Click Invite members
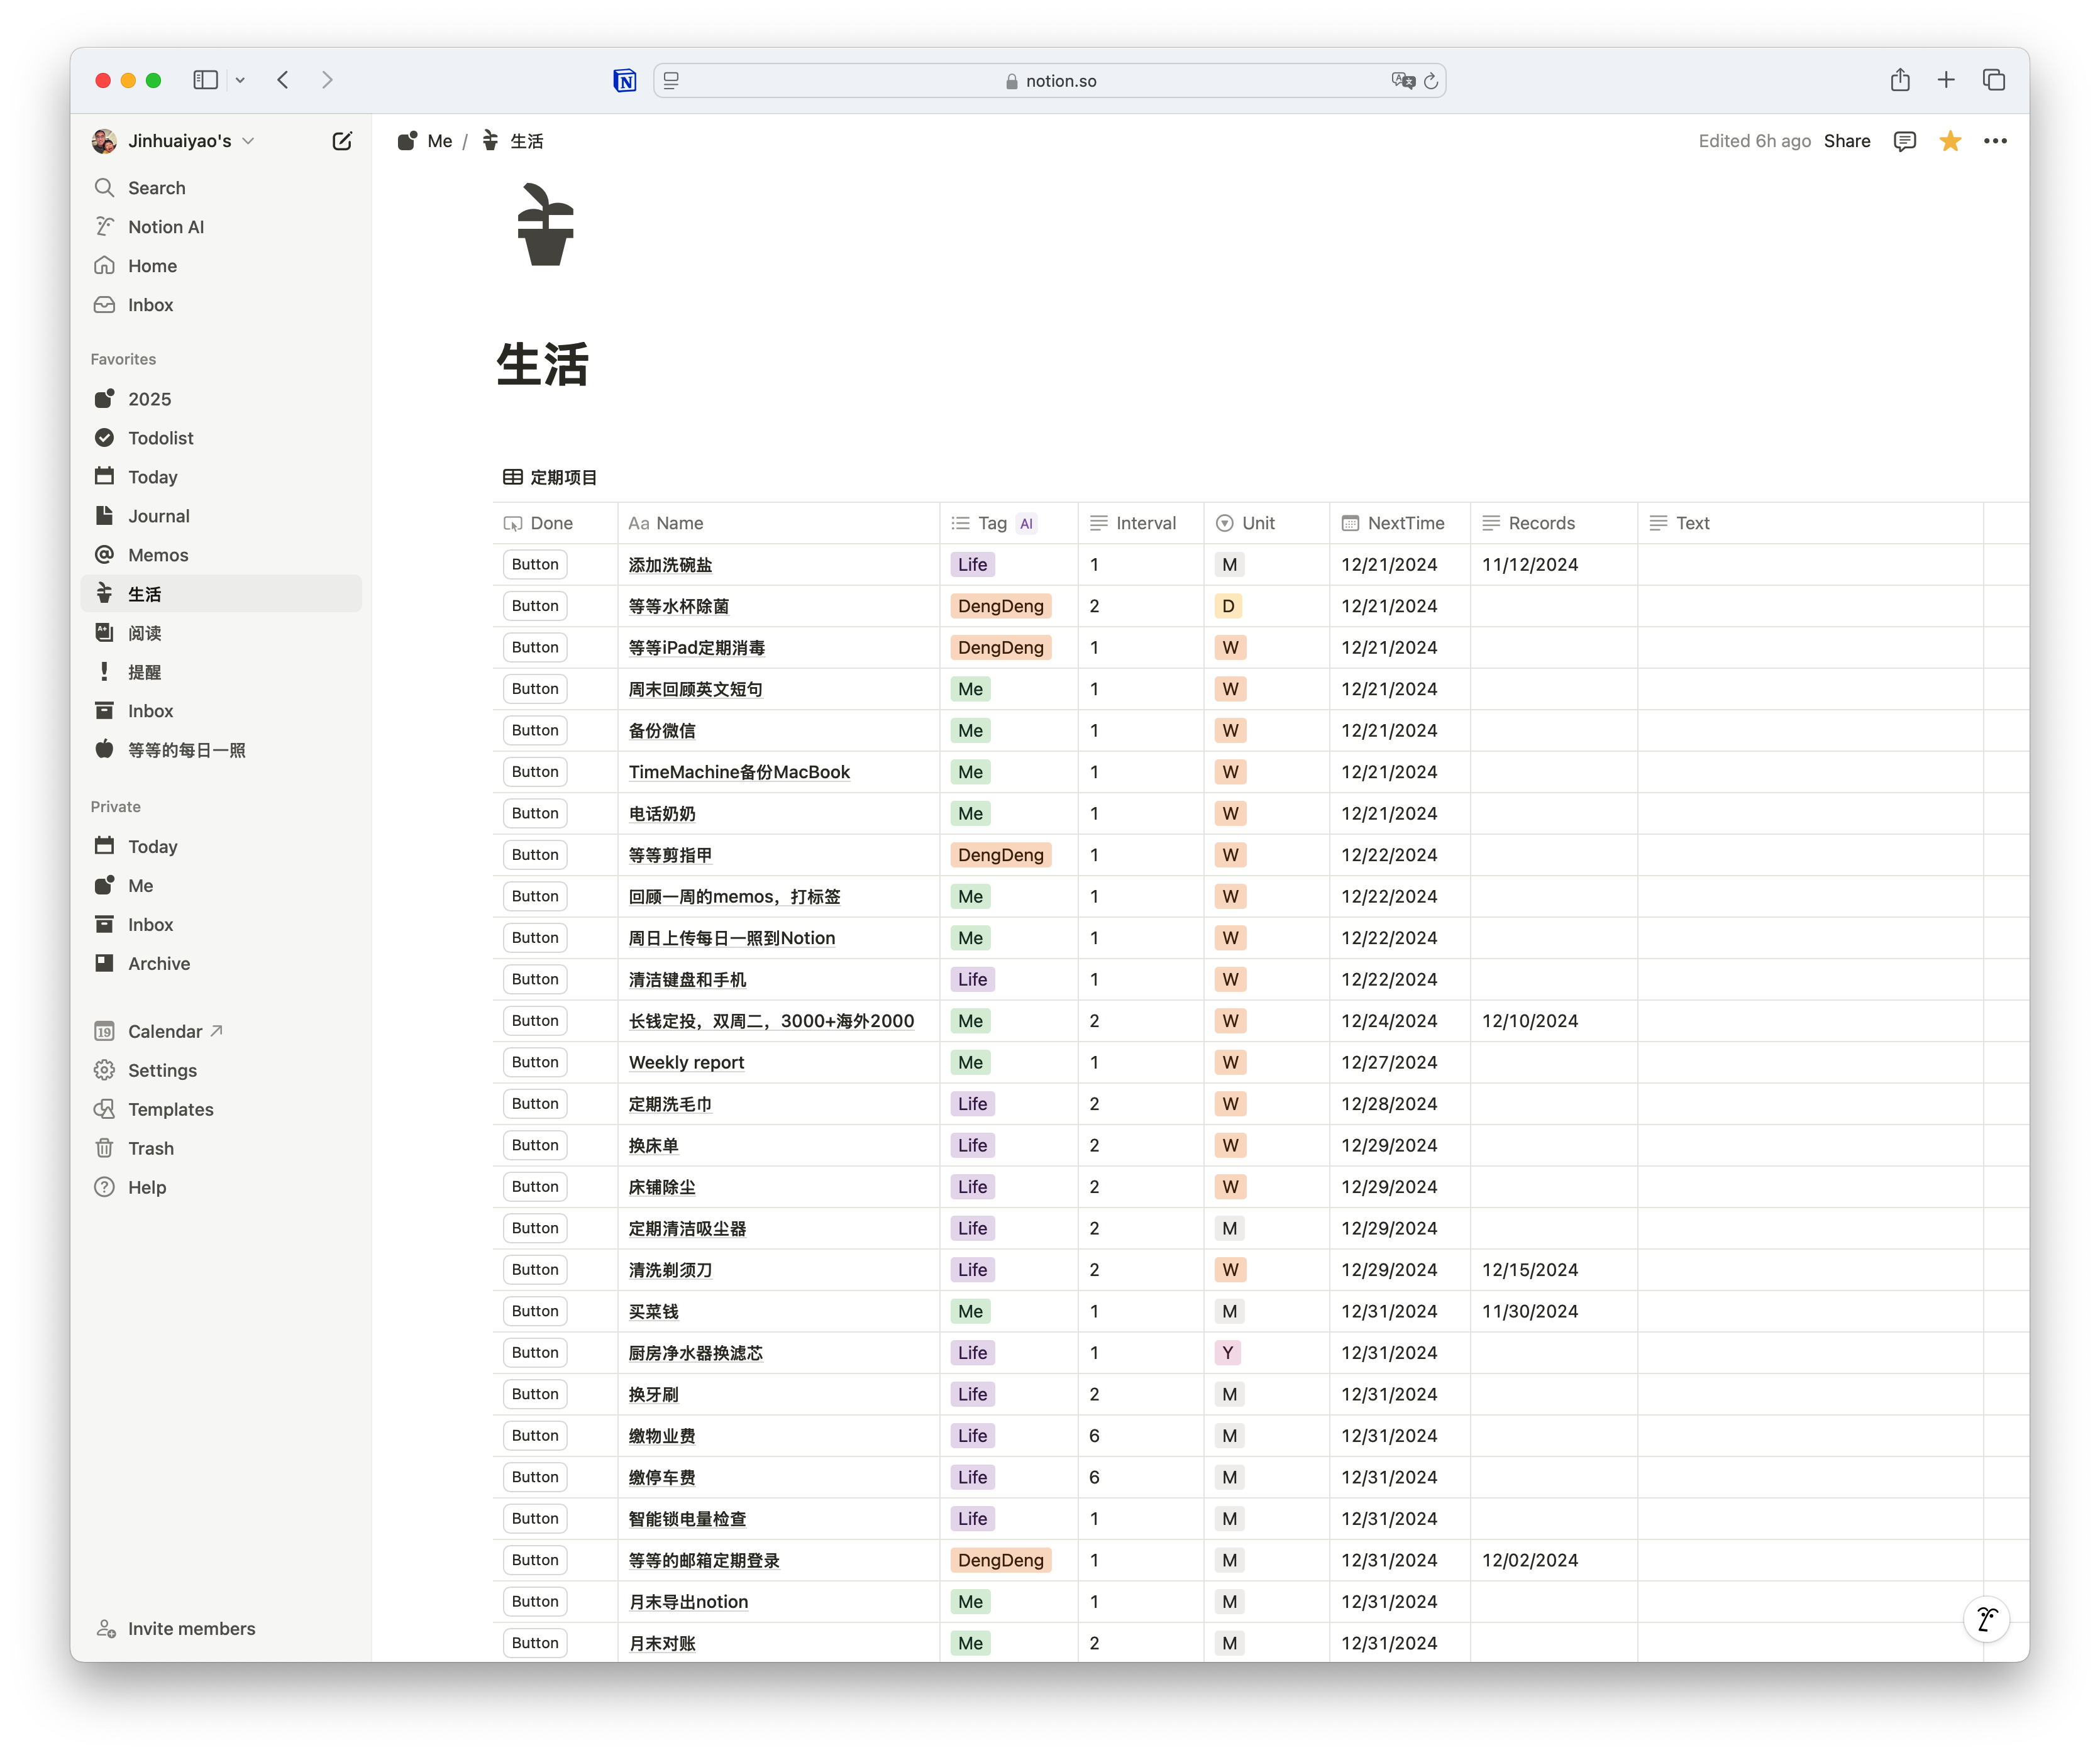 176,1629
